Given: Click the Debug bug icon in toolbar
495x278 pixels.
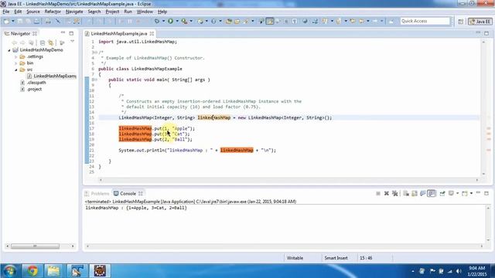Looking at the screenshot, I should (x=156, y=21).
